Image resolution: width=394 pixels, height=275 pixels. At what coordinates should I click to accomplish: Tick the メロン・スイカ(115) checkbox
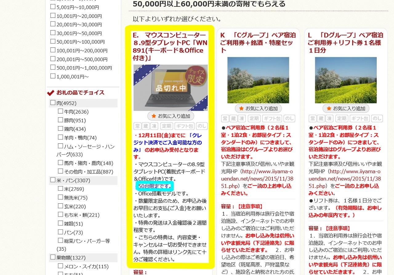coord(60,266)
